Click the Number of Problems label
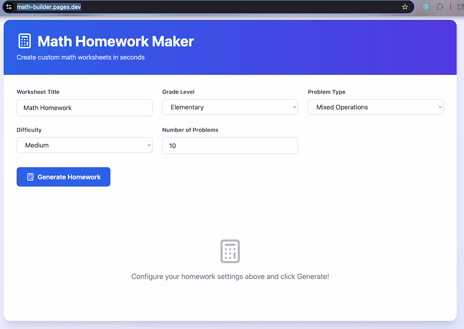Image resolution: width=464 pixels, height=329 pixels. [x=190, y=130]
